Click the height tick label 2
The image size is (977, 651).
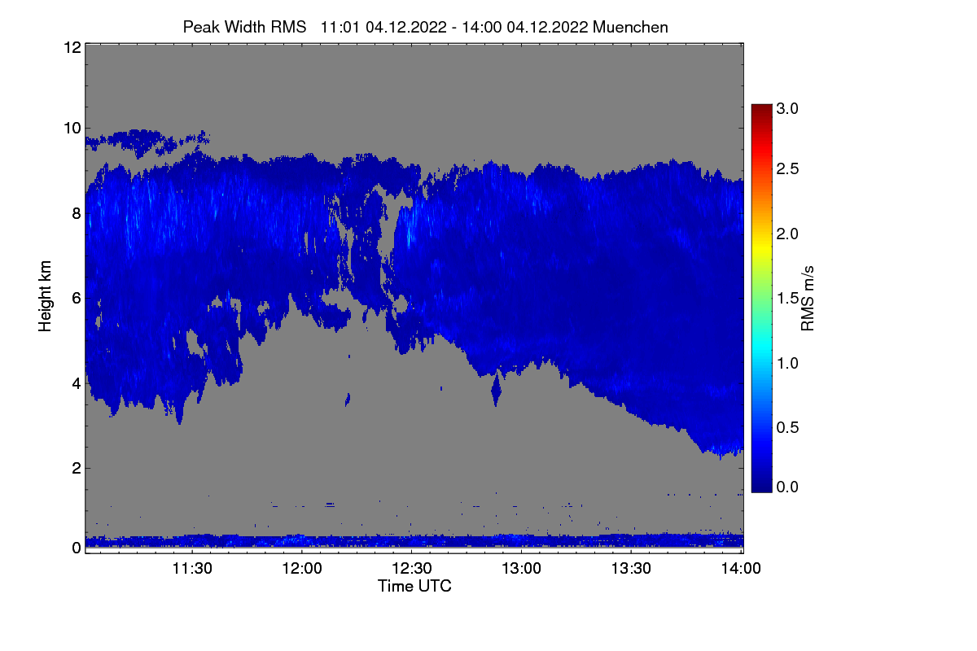click(76, 468)
